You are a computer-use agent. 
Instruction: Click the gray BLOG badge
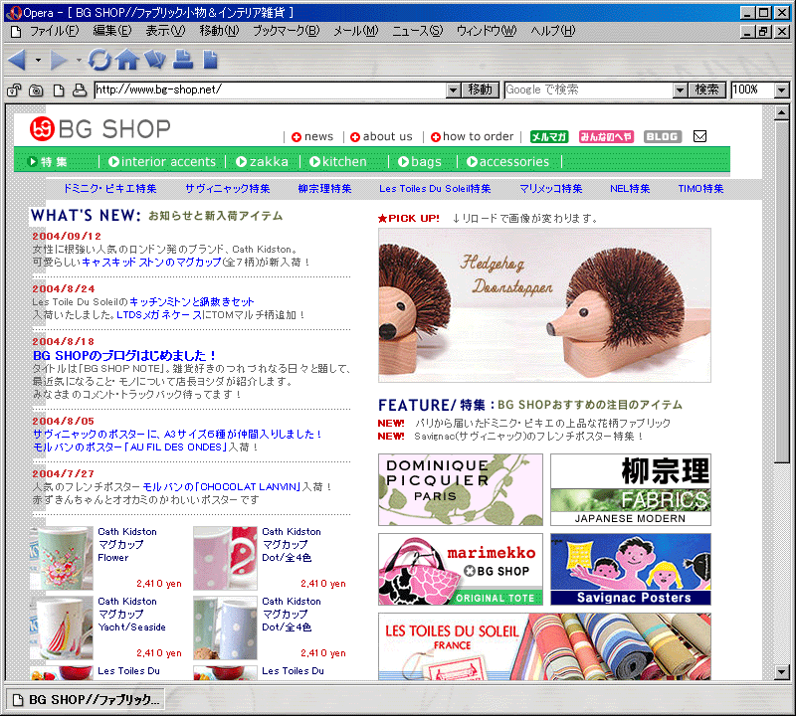[662, 137]
